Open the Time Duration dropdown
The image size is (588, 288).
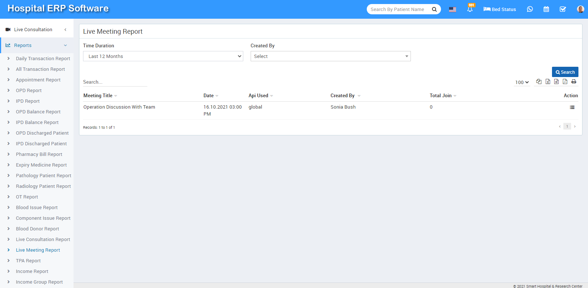click(x=163, y=56)
